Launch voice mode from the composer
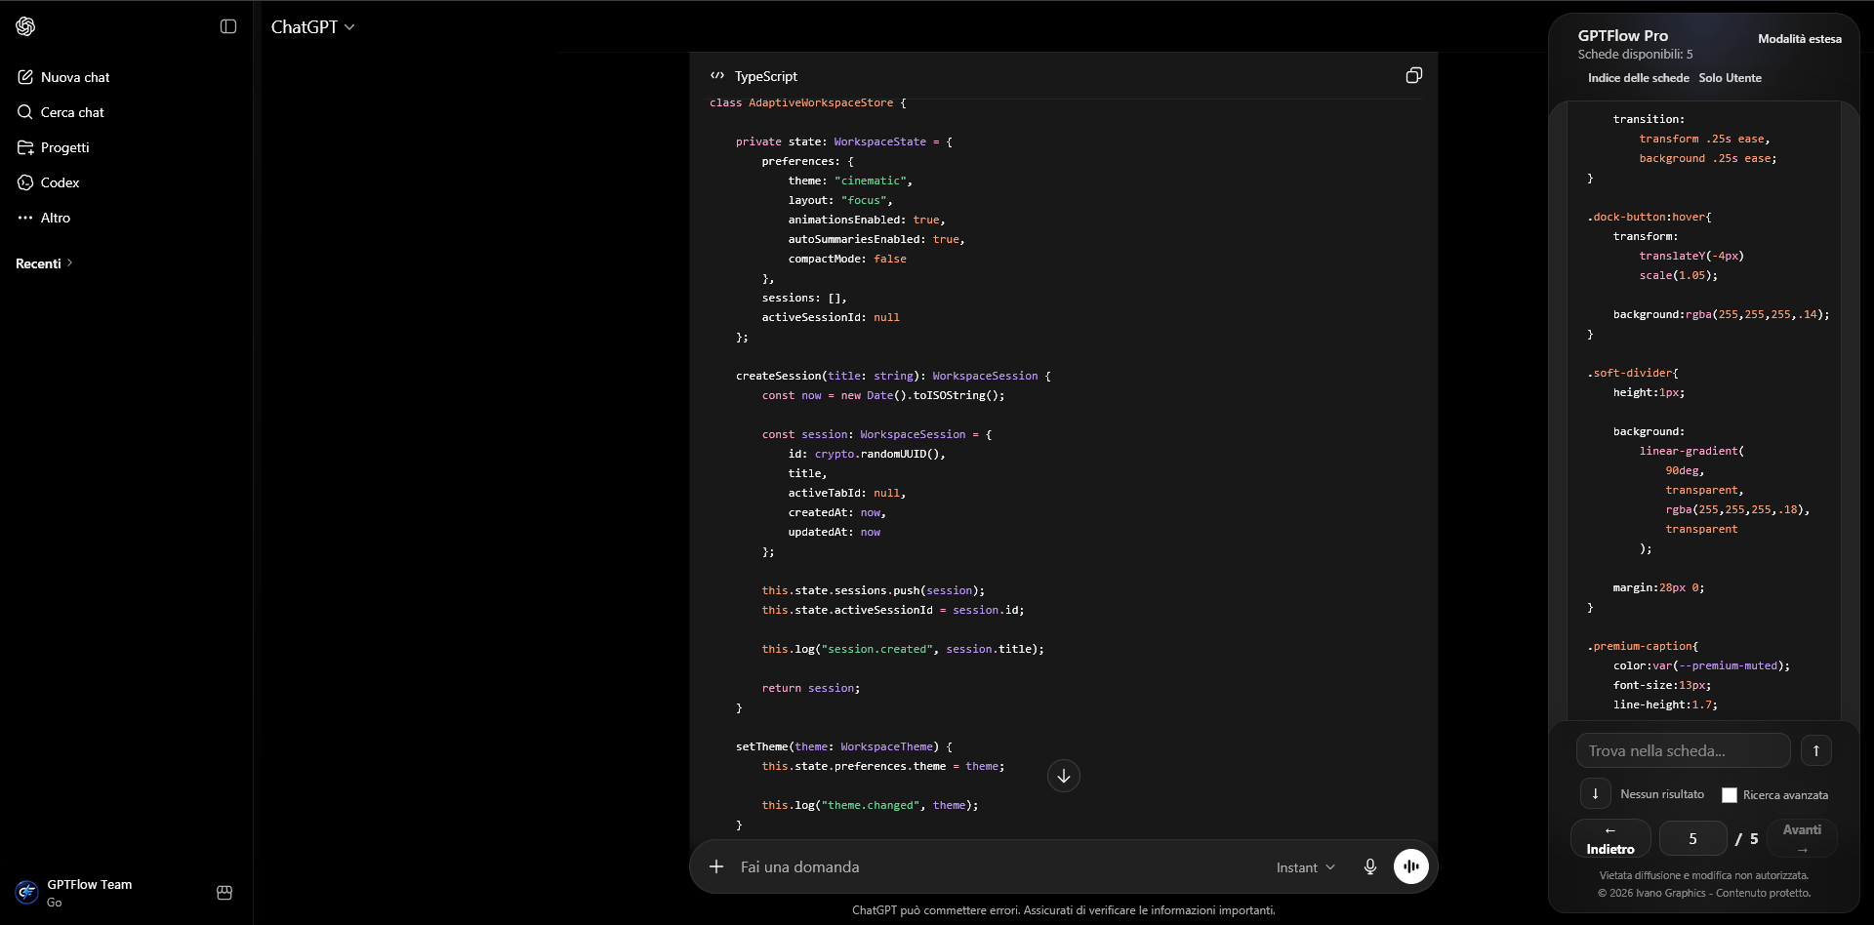This screenshot has width=1874, height=925. pyautogui.click(x=1411, y=866)
